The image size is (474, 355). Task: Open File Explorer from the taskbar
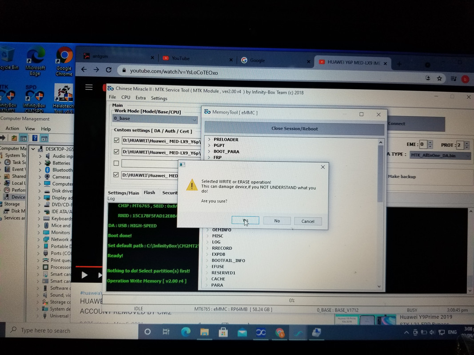point(204,332)
